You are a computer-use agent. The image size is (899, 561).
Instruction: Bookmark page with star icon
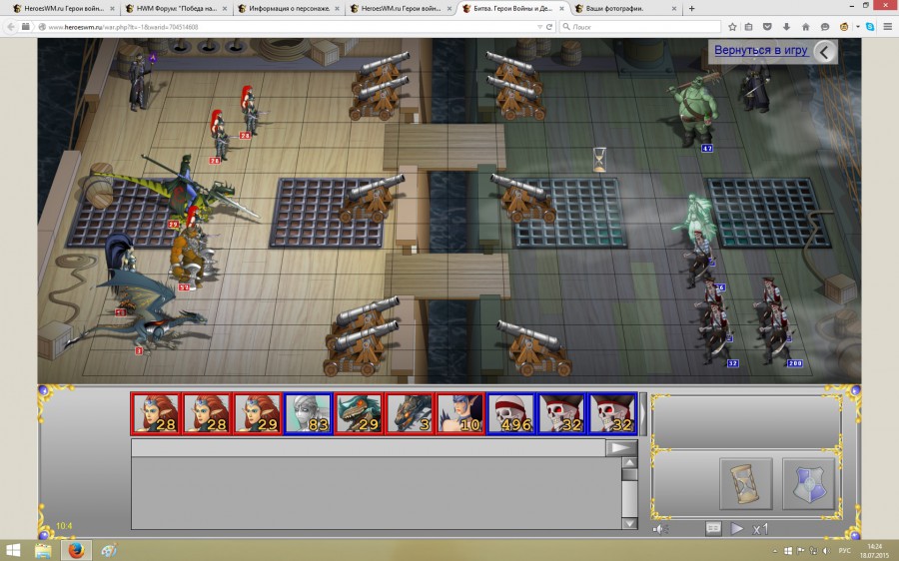(x=732, y=27)
